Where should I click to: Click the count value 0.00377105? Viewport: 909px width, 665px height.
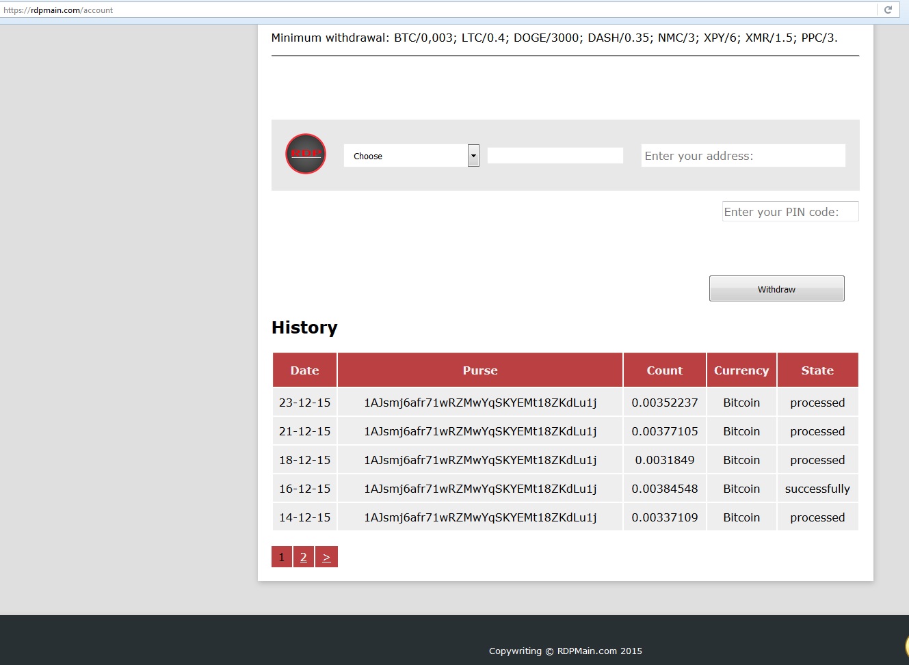click(x=665, y=431)
